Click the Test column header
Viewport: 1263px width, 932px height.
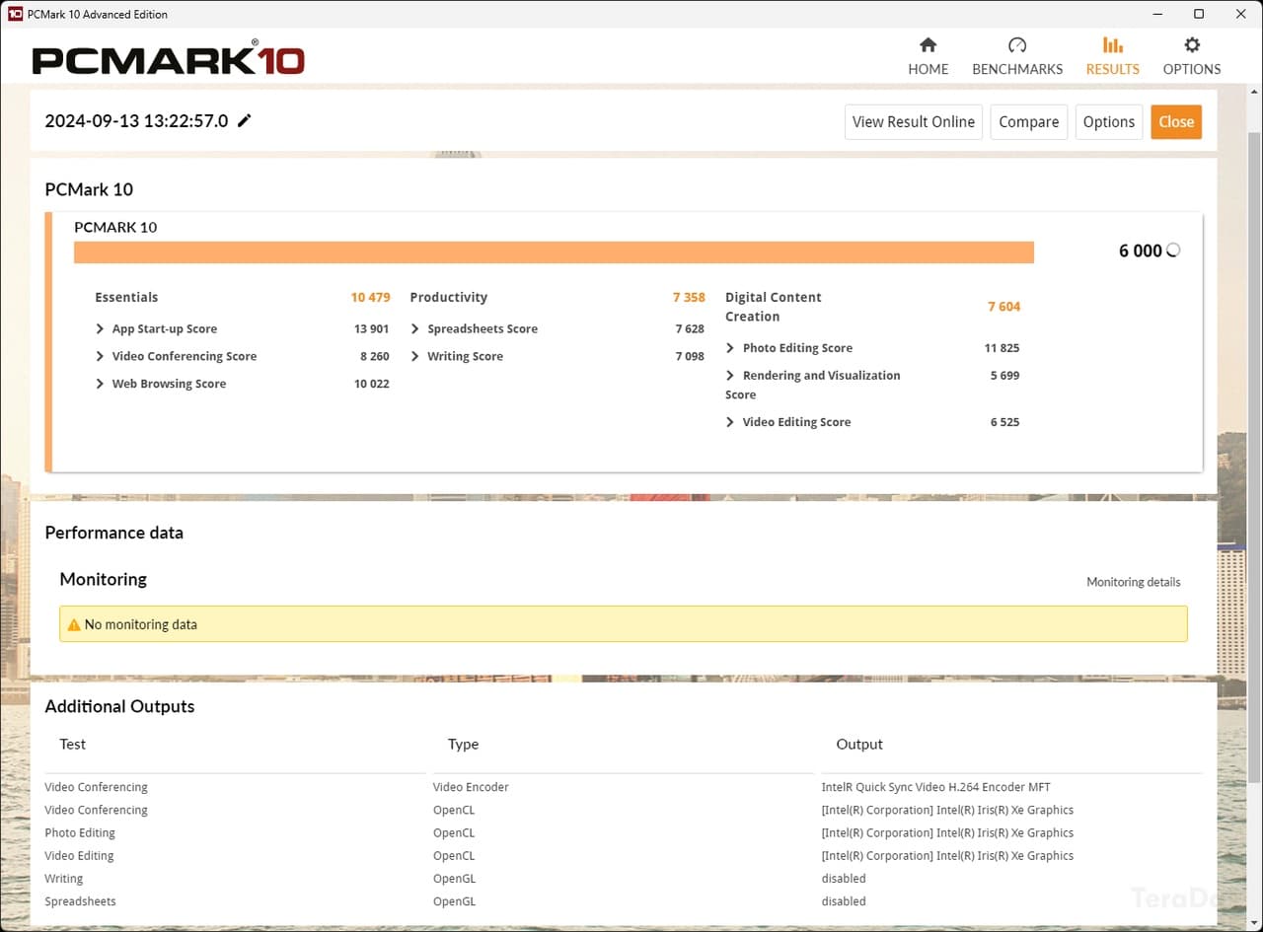73,744
